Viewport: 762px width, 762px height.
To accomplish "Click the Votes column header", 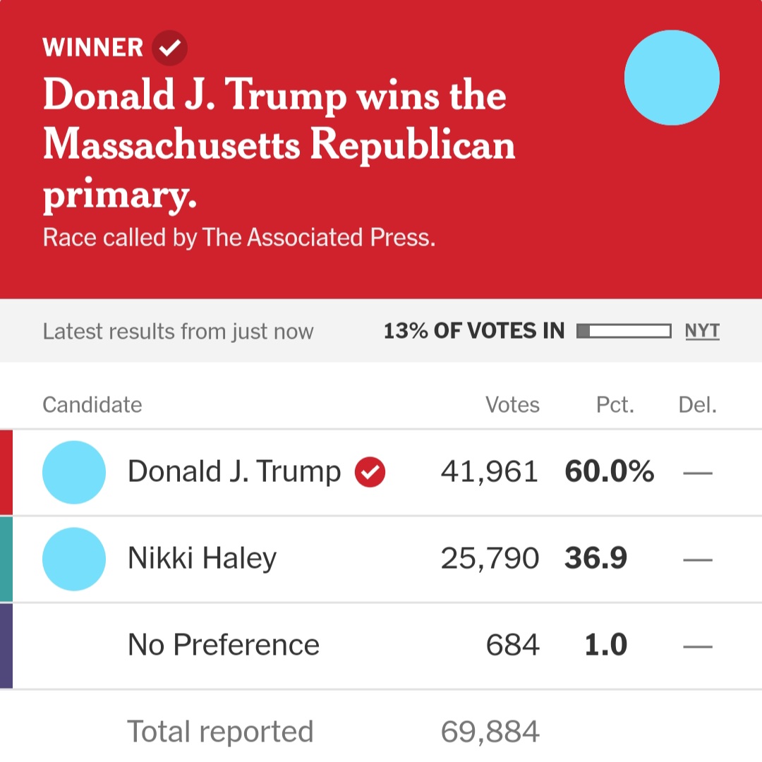I will tap(512, 405).
